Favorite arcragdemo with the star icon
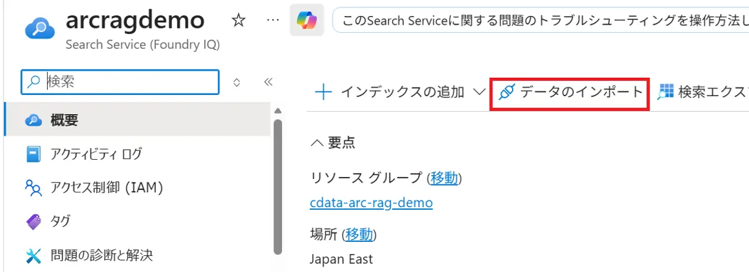 click(238, 21)
